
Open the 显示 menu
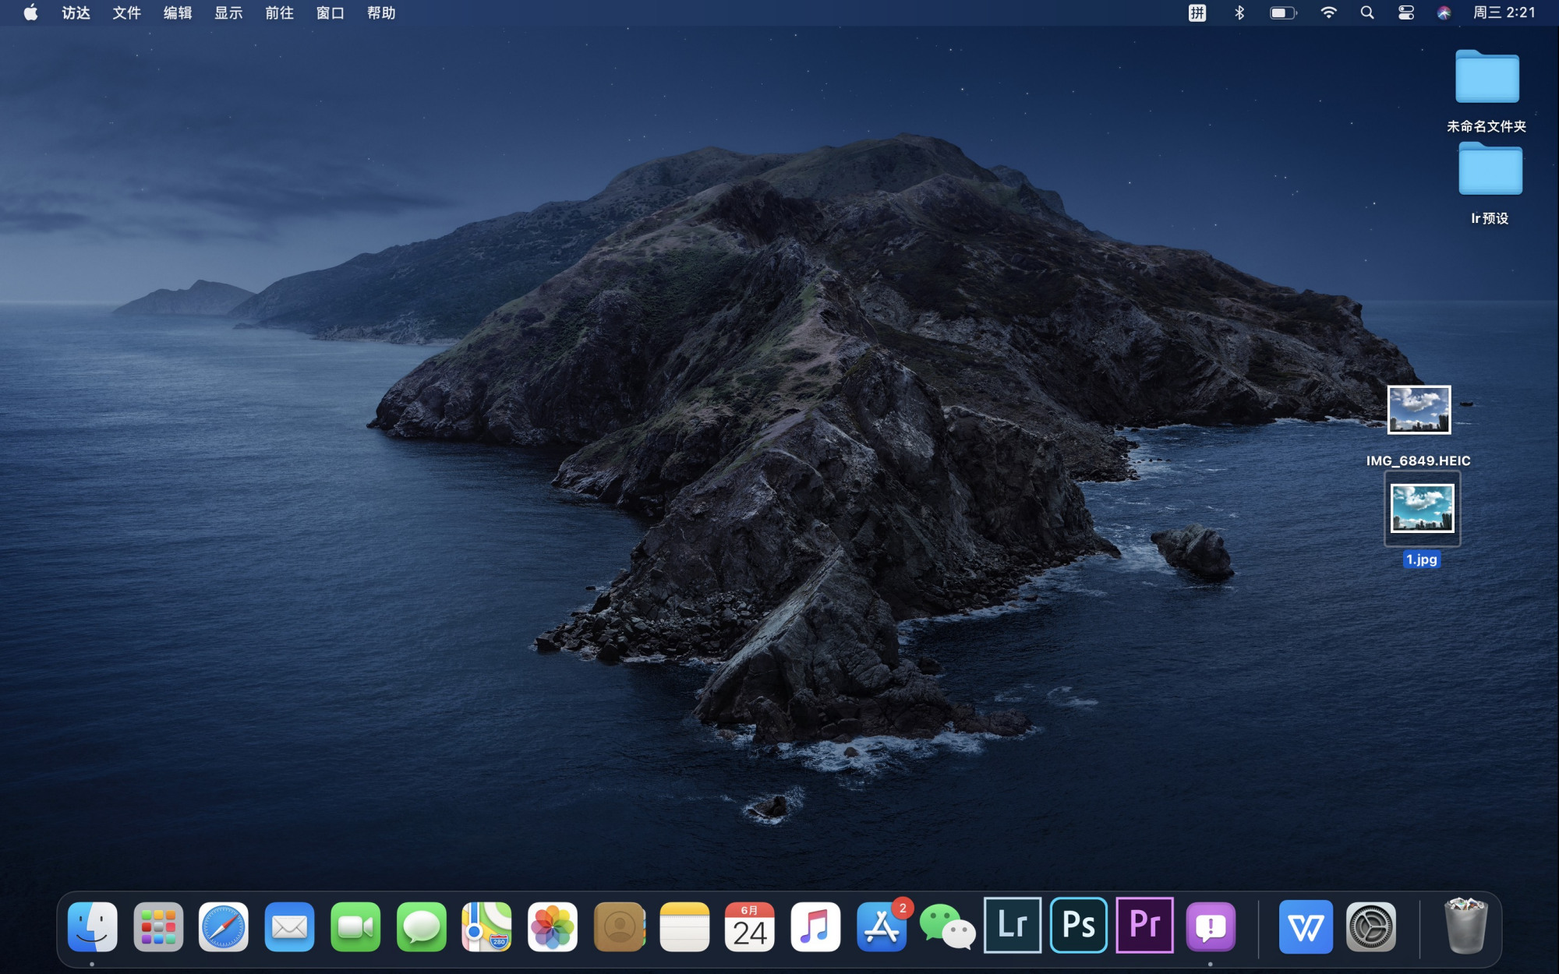tap(228, 12)
